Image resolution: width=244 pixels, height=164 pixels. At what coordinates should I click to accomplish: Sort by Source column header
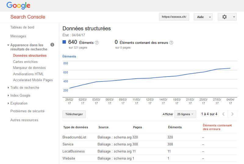[x=103, y=127]
